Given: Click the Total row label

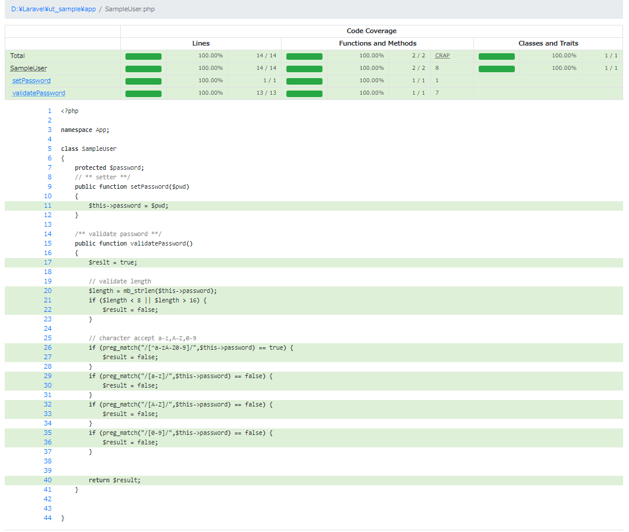Looking at the screenshot, I should tap(18, 56).
